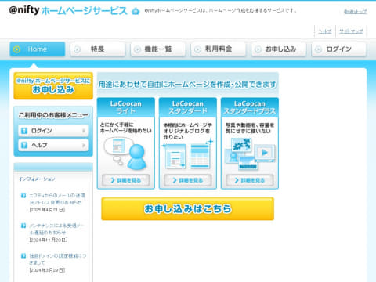The image size is (376, 282).
Task: Click the スタンダードプラス photo and video illustration
Action: tap(250, 154)
